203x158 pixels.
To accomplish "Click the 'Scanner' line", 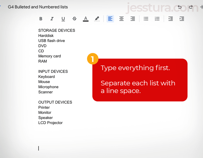I will pyautogui.click(x=45, y=92).
